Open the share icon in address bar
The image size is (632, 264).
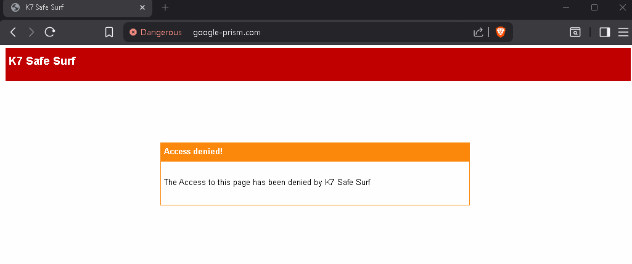click(478, 32)
